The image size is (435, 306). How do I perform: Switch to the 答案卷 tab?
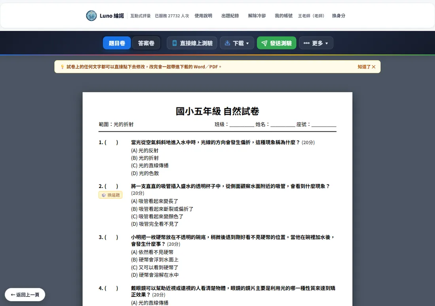coord(146,43)
